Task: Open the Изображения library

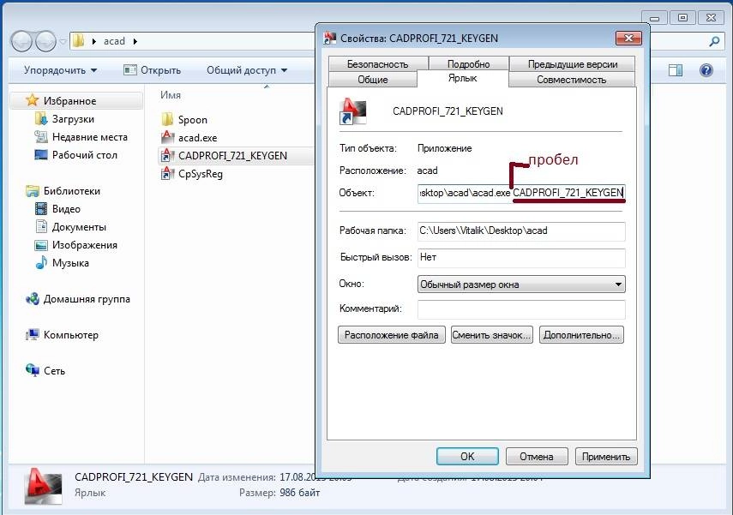Action: (x=76, y=245)
